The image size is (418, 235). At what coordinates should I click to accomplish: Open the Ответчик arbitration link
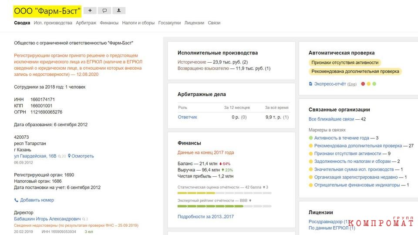click(187, 117)
